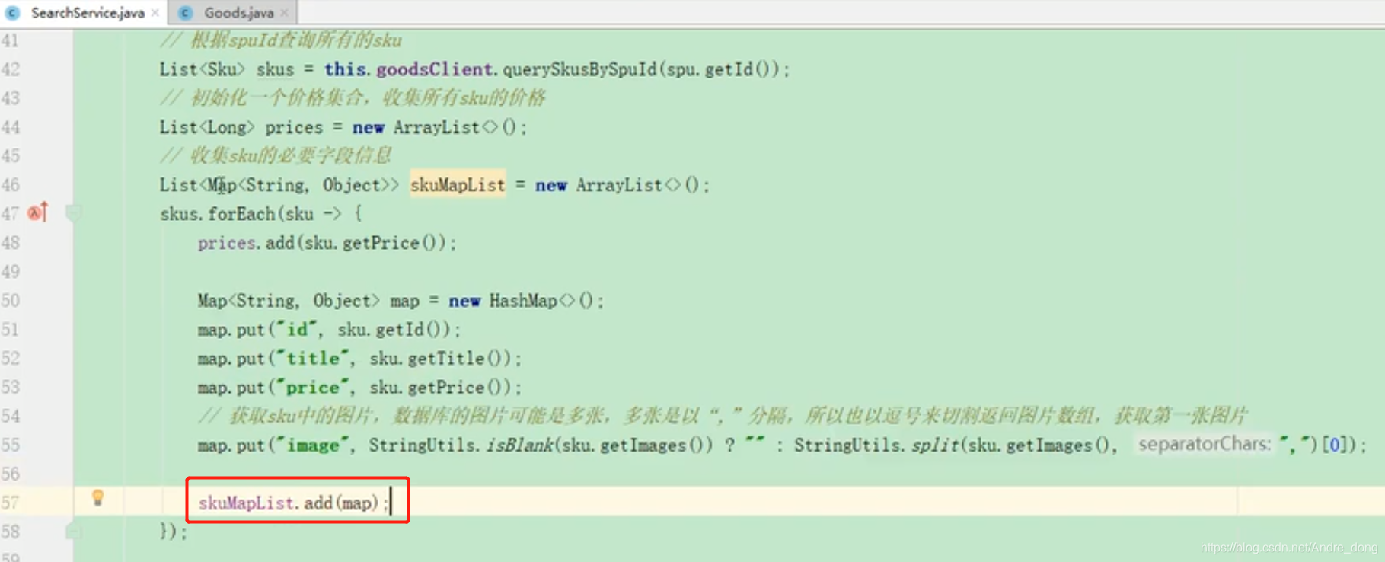Click line number 50 in the gutter
The image size is (1385, 562).
point(11,301)
